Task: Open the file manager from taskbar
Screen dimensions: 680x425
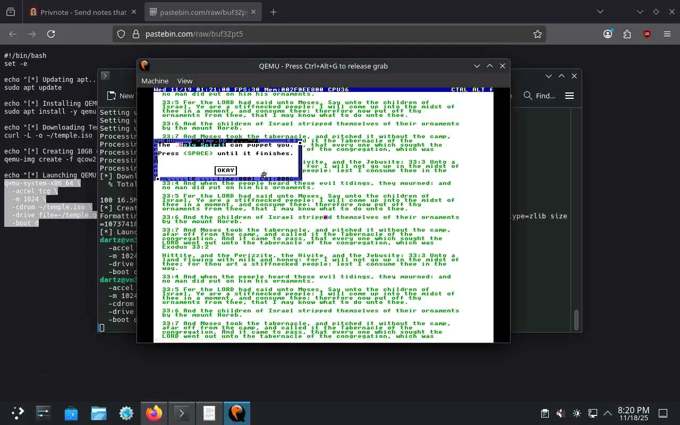Action: point(99,413)
